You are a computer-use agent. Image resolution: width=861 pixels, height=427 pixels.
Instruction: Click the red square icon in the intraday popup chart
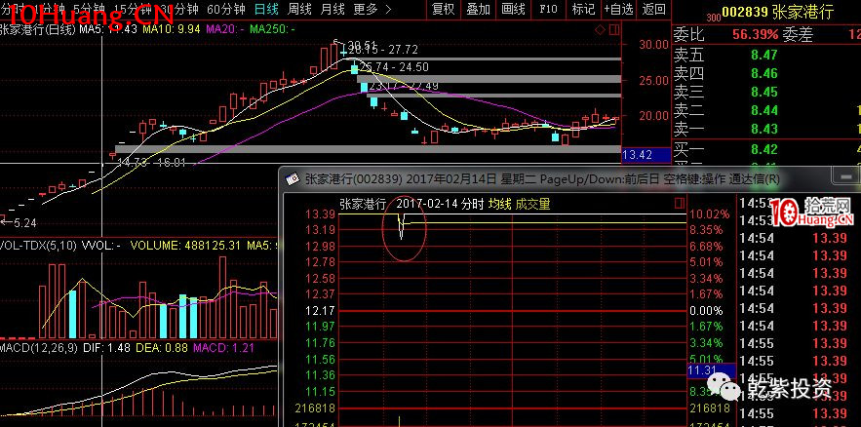pyautogui.click(x=680, y=204)
